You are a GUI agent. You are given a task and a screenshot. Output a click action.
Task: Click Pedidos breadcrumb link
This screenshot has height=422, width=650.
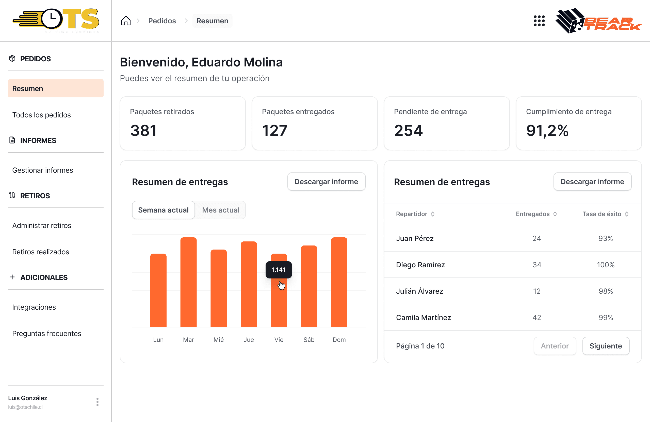(162, 21)
